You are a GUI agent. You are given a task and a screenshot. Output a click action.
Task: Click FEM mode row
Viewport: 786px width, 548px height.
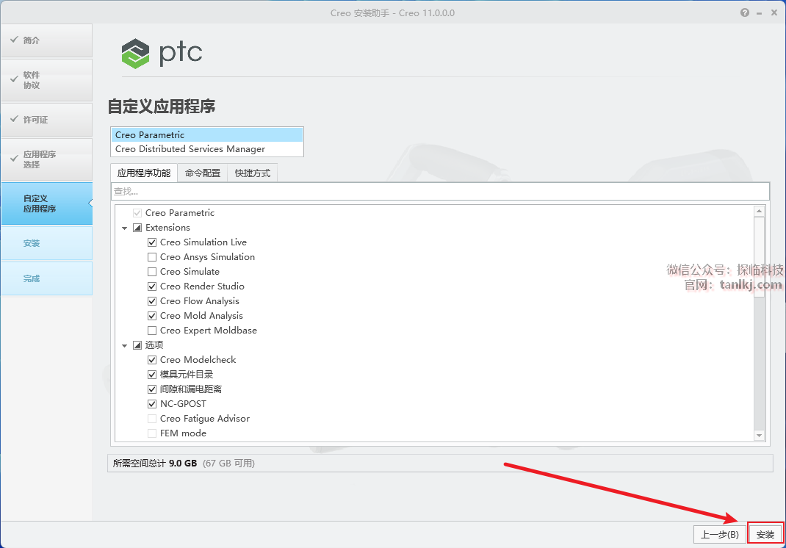(x=183, y=433)
